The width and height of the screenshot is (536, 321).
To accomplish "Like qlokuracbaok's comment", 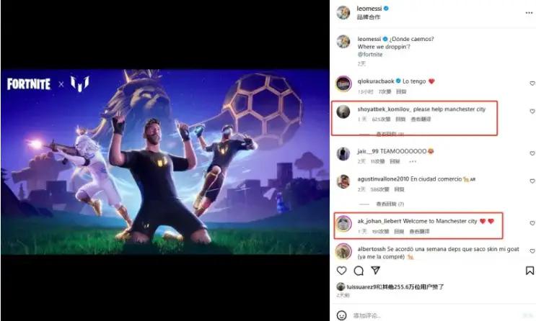I will point(532,83).
